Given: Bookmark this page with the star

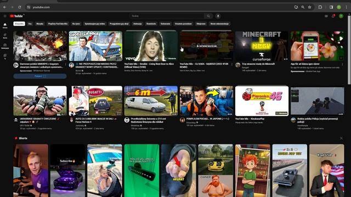Looking at the screenshot, I should pyautogui.click(x=309, y=7).
